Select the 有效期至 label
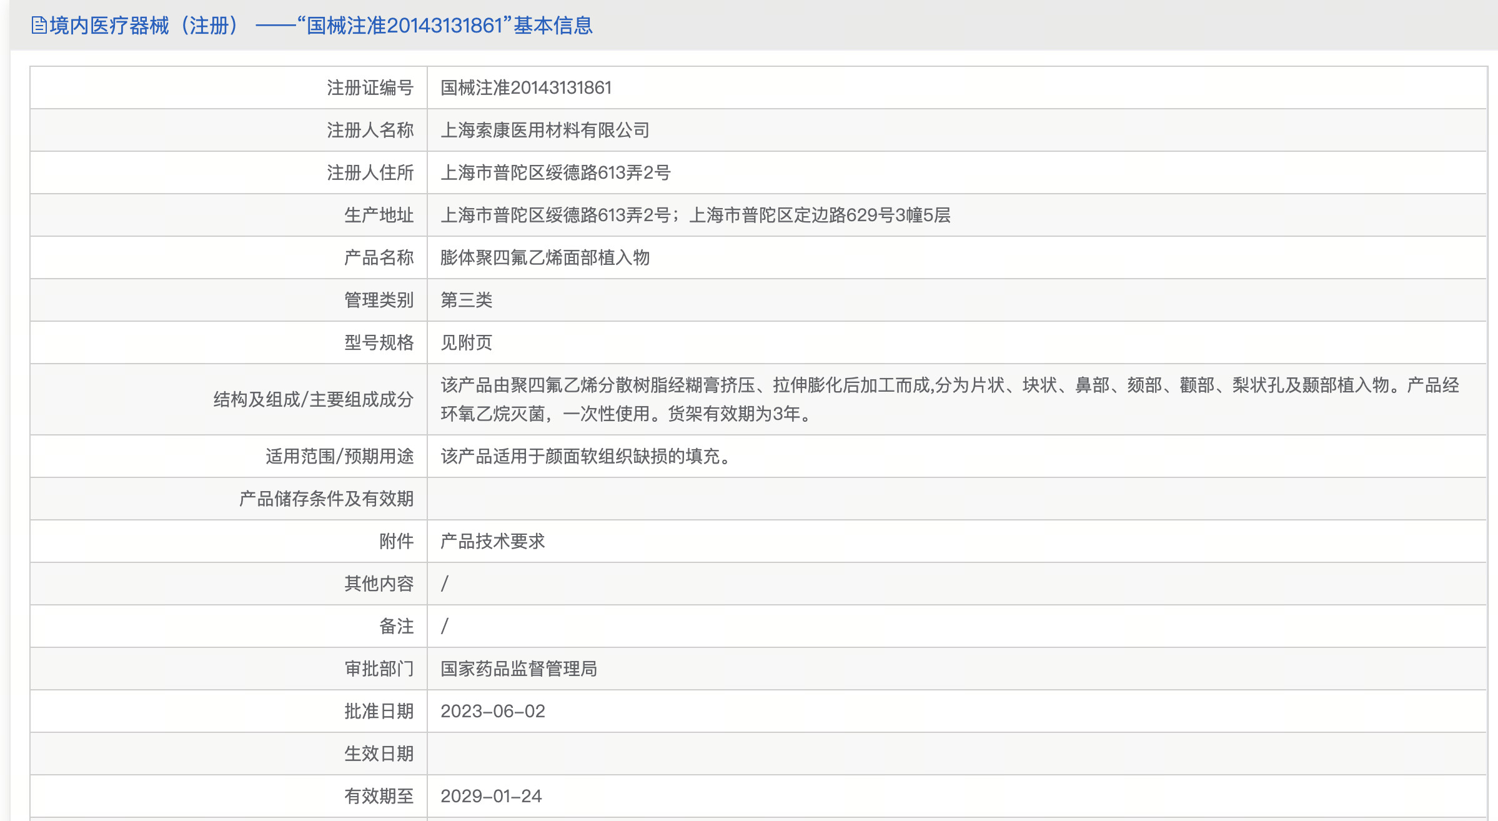This screenshot has height=821, width=1498. [379, 796]
